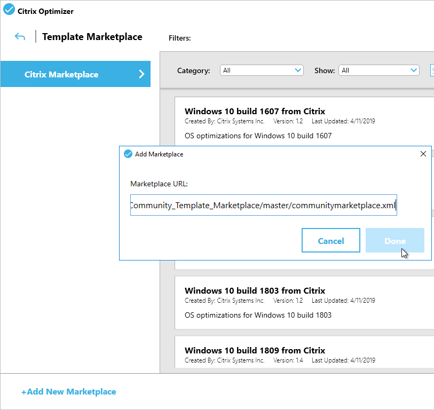
Task: Click the Done button
Action: coord(394,240)
